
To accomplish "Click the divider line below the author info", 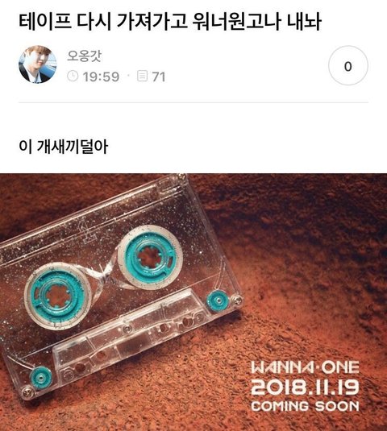I will tap(193, 102).
